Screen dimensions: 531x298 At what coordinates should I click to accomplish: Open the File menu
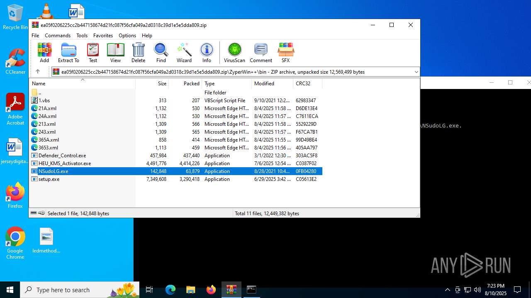point(35,36)
